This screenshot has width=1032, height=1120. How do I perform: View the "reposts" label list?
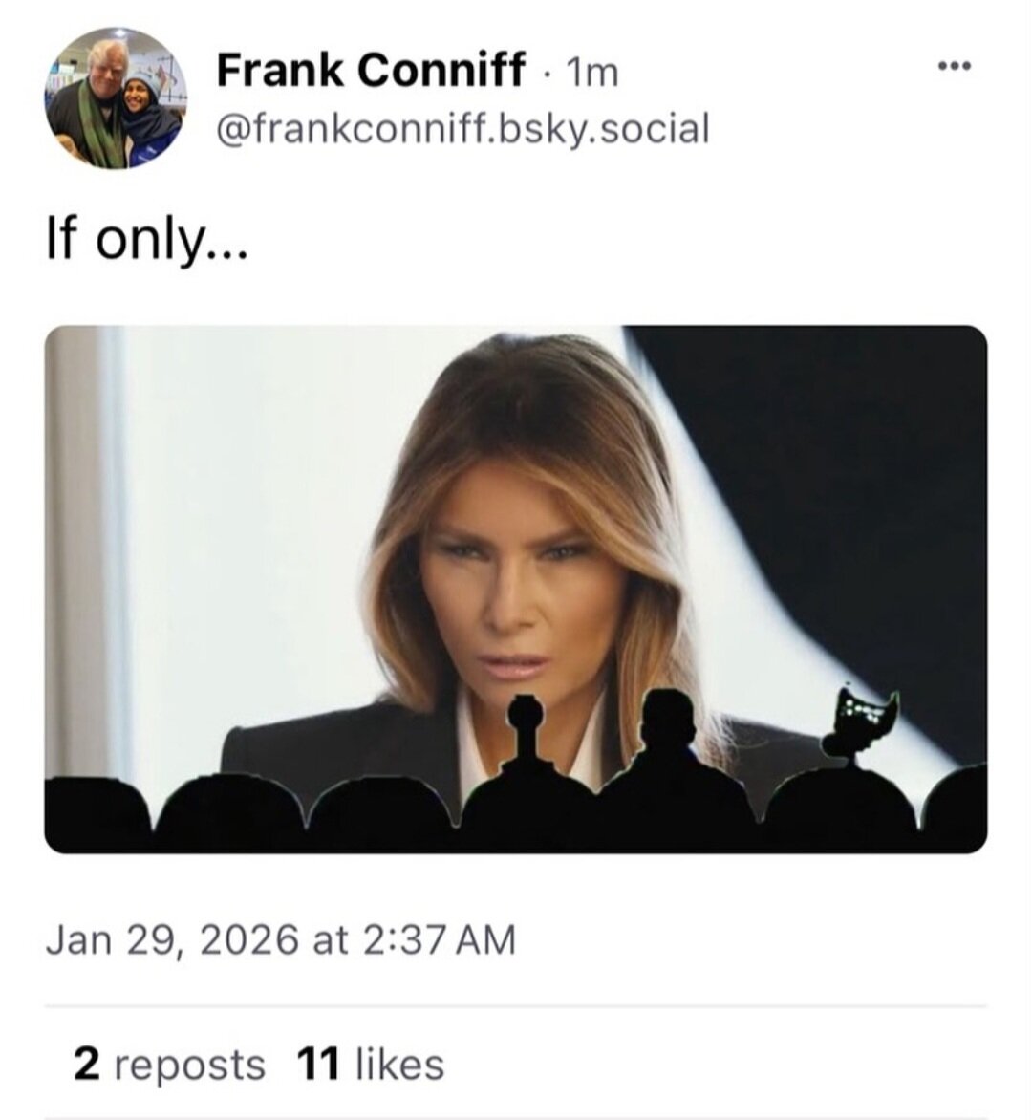(189, 1065)
